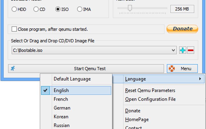This screenshot has width=206, height=129.
Task: Expand the CD/DVD image file dropdown
Action: (174, 50)
